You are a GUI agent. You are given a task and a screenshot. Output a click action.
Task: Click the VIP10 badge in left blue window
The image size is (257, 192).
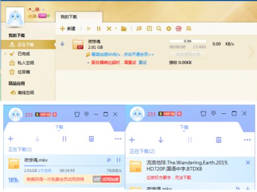pos(43,114)
